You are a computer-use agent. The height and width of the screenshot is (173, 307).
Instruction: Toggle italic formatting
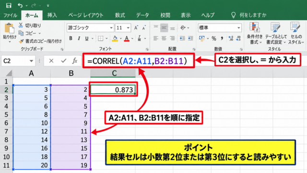(79, 38)
